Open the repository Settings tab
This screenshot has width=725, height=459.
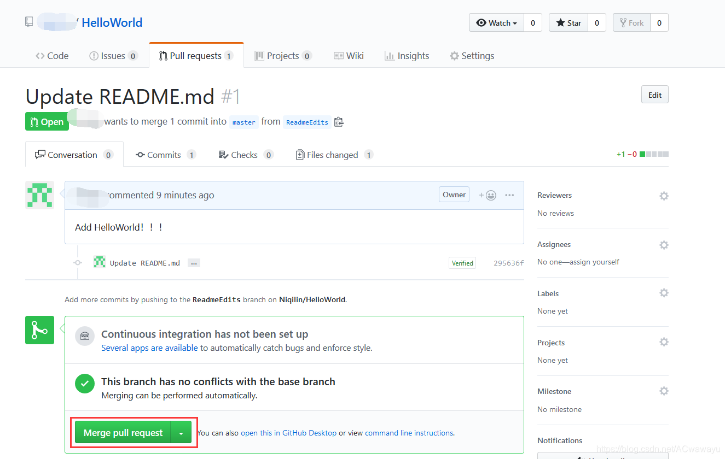(472, 56)
